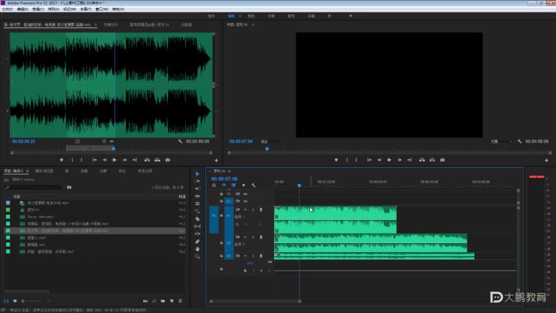556x313 pixels.
Task: Solo audio track A3
Action: click(253, 256)
